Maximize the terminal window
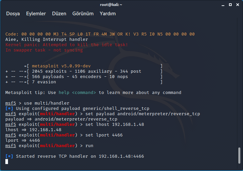 pyautogui.click(x=230, y=5)
